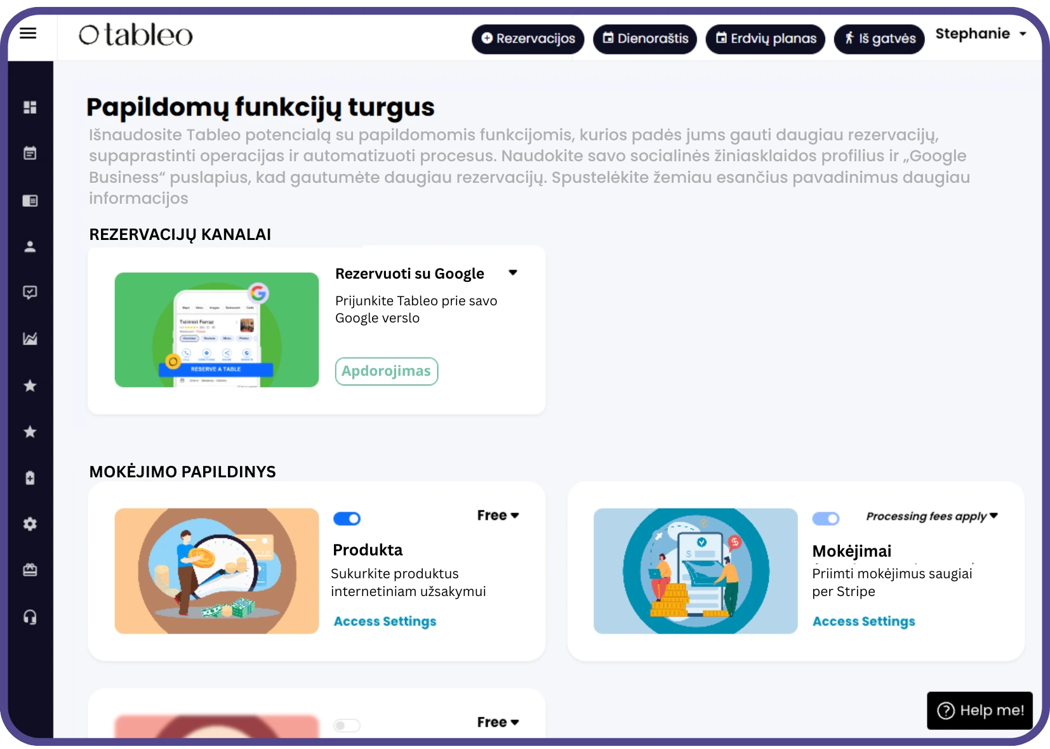Viewport: 1050px width, 749px height.
Task: Open the analytics chart icon in sidebar
Action: 30,339
